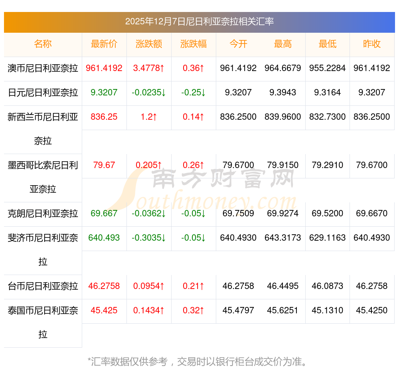Open the 澳币尼日利亚奈拉 row name
This screenshot has width=399, height=374.
coord(43,68)
